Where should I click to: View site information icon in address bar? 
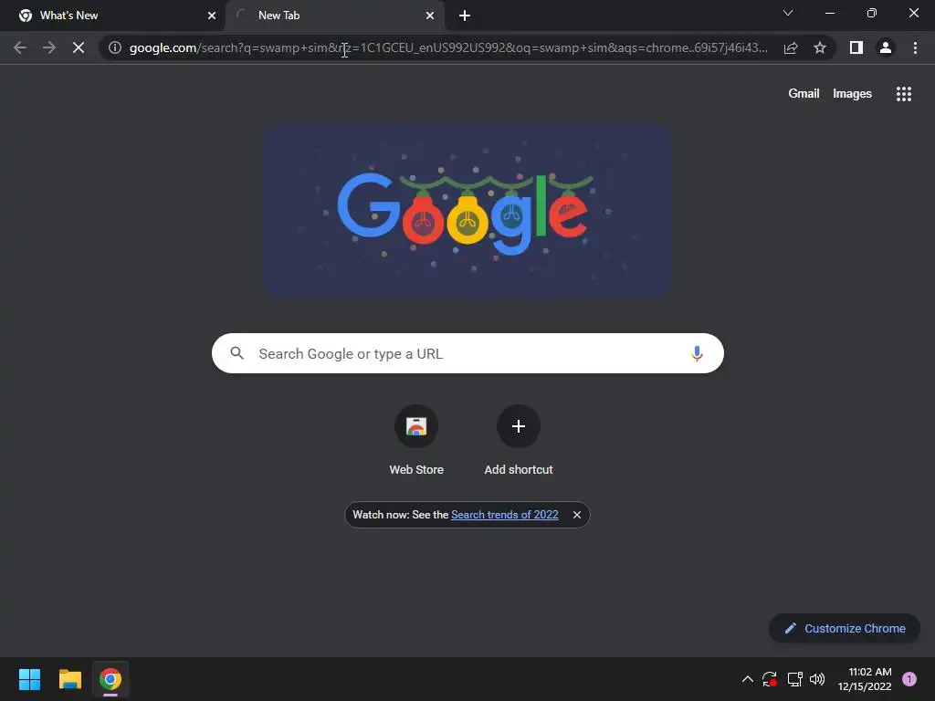[x=115, y=47]
